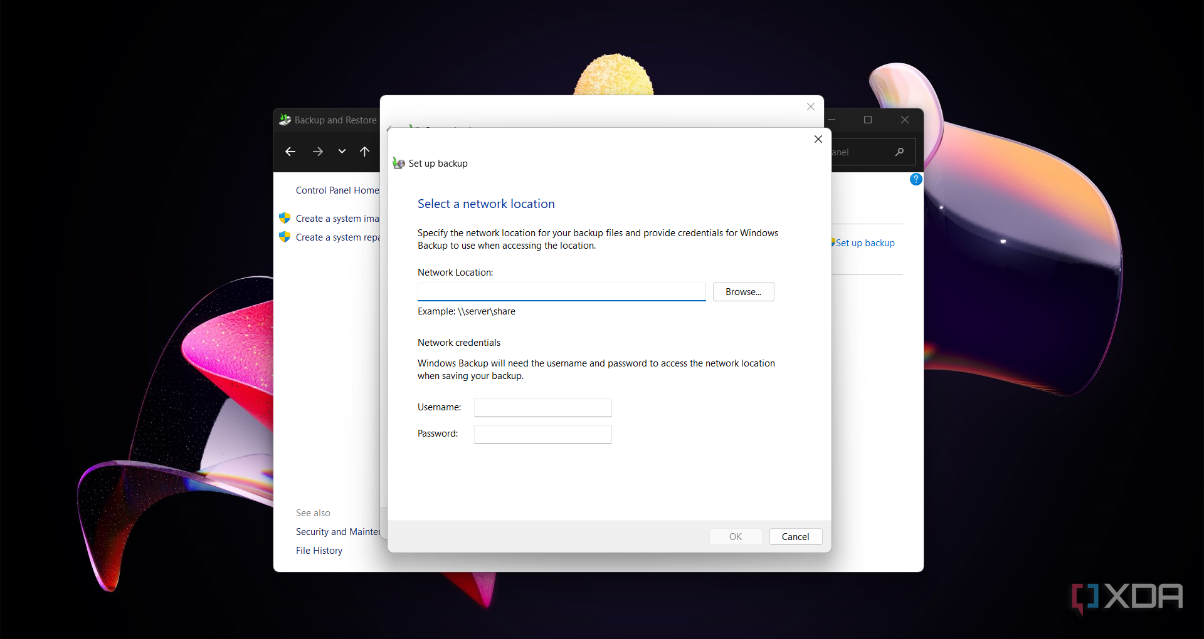The image size is (1204, 639).
Task: Click the OK button in the dialog
Action: pos(735,537)
